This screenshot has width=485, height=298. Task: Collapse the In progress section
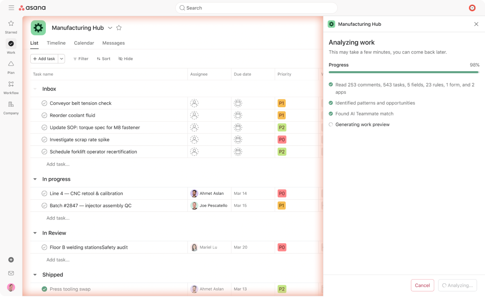(35, 179)
